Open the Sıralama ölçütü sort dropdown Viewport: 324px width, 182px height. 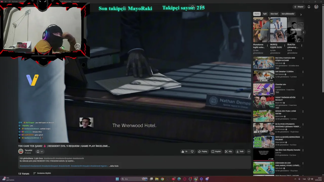(42, 173)
